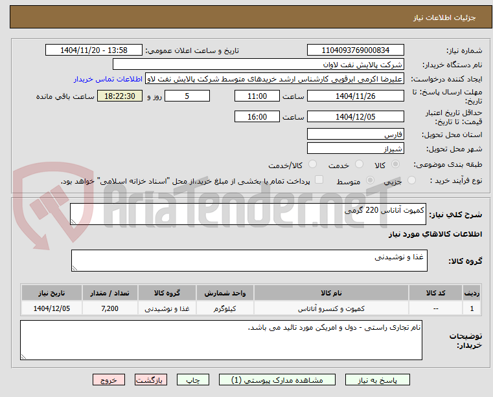493x397 pixels.
Task: Click the unit cell کیلوگرم
Action: (x=225, y=308)
